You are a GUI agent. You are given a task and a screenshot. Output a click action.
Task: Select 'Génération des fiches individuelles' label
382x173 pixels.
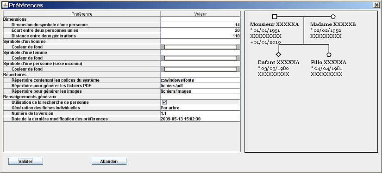(45, 108)
